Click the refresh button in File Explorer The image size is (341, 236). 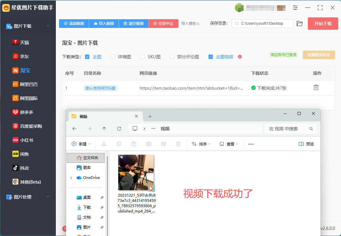click(119, 129)
